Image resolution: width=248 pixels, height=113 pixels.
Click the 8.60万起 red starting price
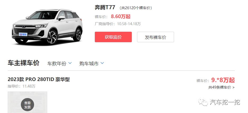[121, 17]
